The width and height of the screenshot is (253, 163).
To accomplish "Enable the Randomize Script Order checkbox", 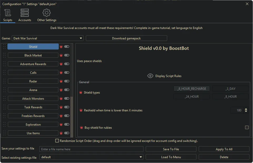I will (57, 141).
